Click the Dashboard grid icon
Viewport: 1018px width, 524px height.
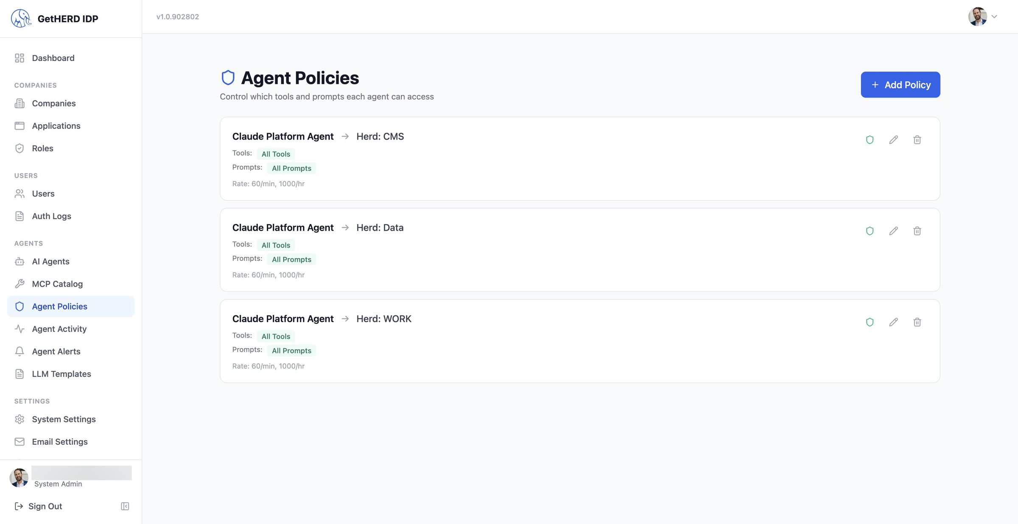(x=20, y=58)
